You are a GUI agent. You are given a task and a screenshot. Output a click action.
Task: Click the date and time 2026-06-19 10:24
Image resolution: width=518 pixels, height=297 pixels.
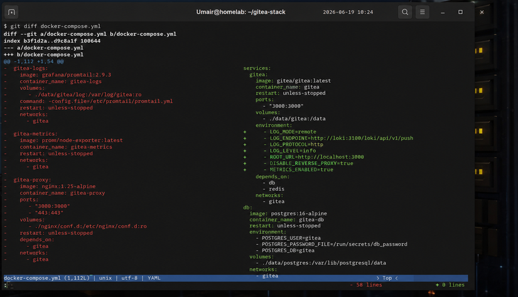[x=348, y=12]
